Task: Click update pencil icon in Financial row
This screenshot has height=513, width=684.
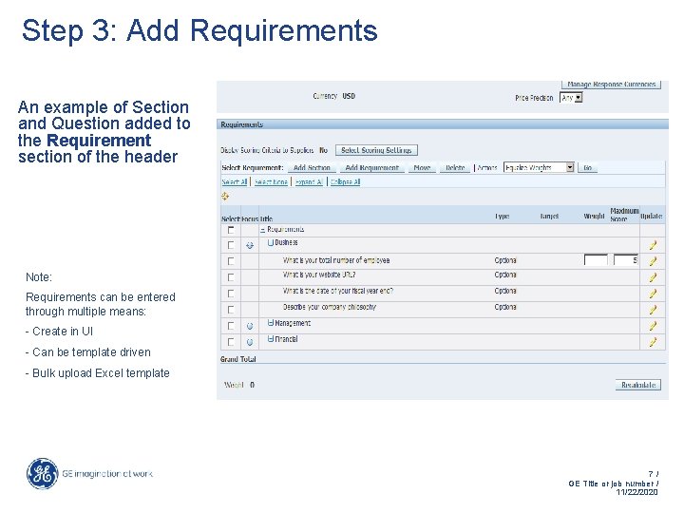Action: coord(653,342)
